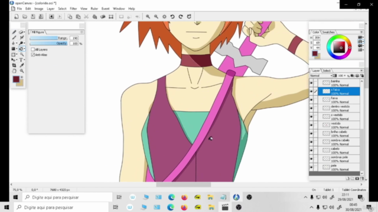Click the first magnifier in the top toolbar
378x212 pixels.
[x=148, y=16]
